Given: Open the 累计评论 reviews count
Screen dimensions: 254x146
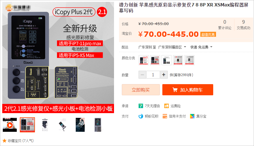Looking at the screenshot, I should coord(225,25).
